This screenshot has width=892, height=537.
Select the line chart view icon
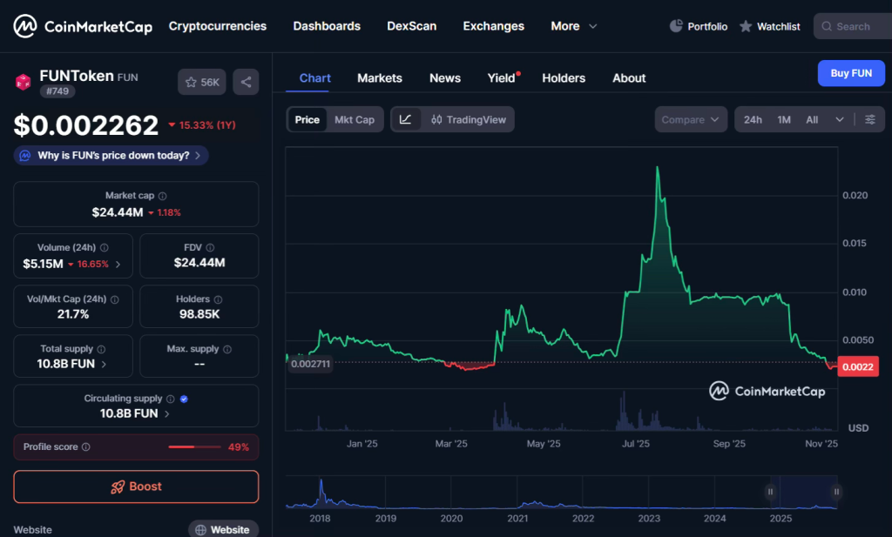(x=407, y=119)
